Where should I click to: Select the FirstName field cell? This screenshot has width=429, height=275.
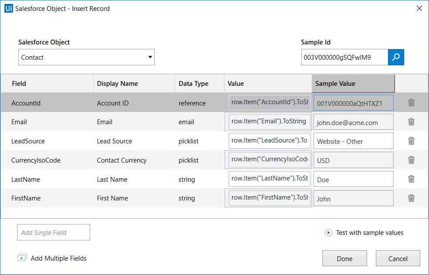(x=26, y=198)
